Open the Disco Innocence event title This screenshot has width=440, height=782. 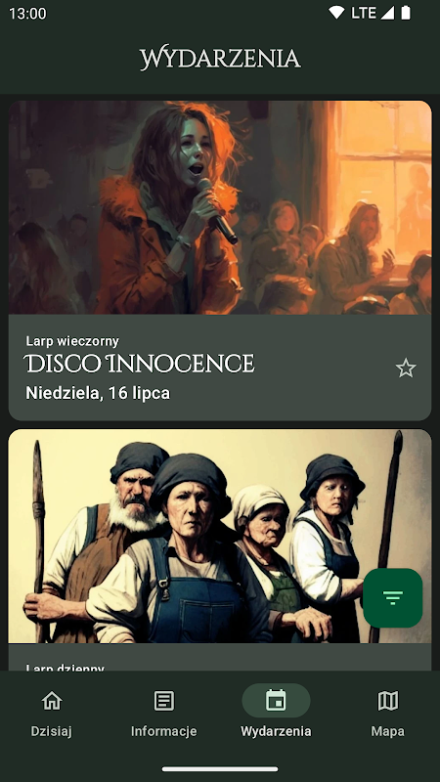(139, 363)
